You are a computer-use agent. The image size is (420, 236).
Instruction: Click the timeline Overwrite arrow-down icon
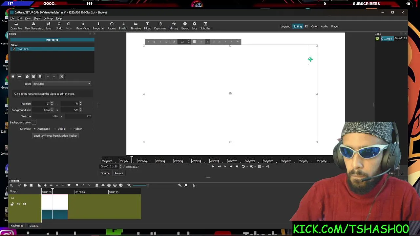click(x=63, y=185)
